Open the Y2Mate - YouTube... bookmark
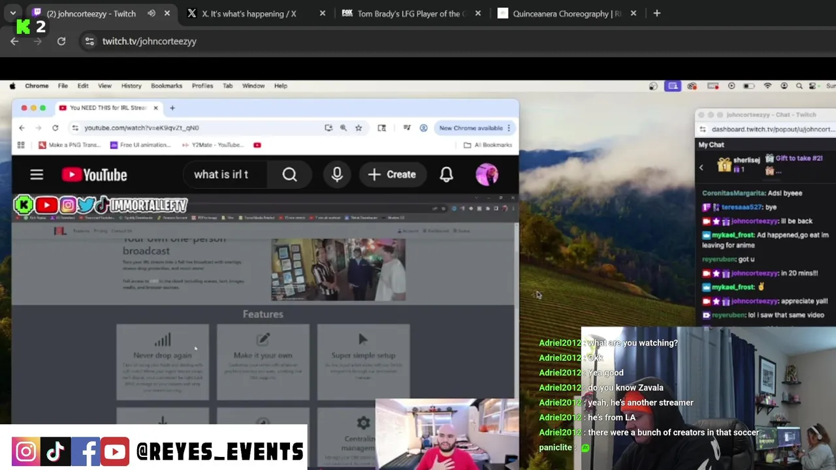 pos(212,145)
